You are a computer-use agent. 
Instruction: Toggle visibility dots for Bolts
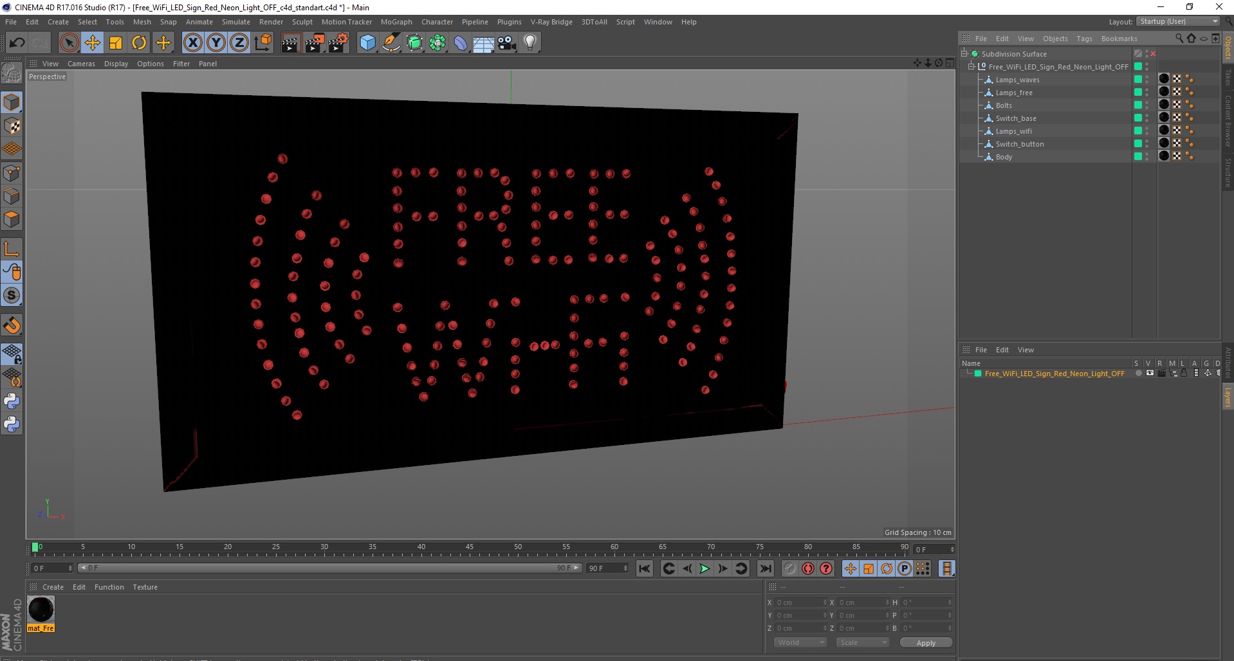1147,105
